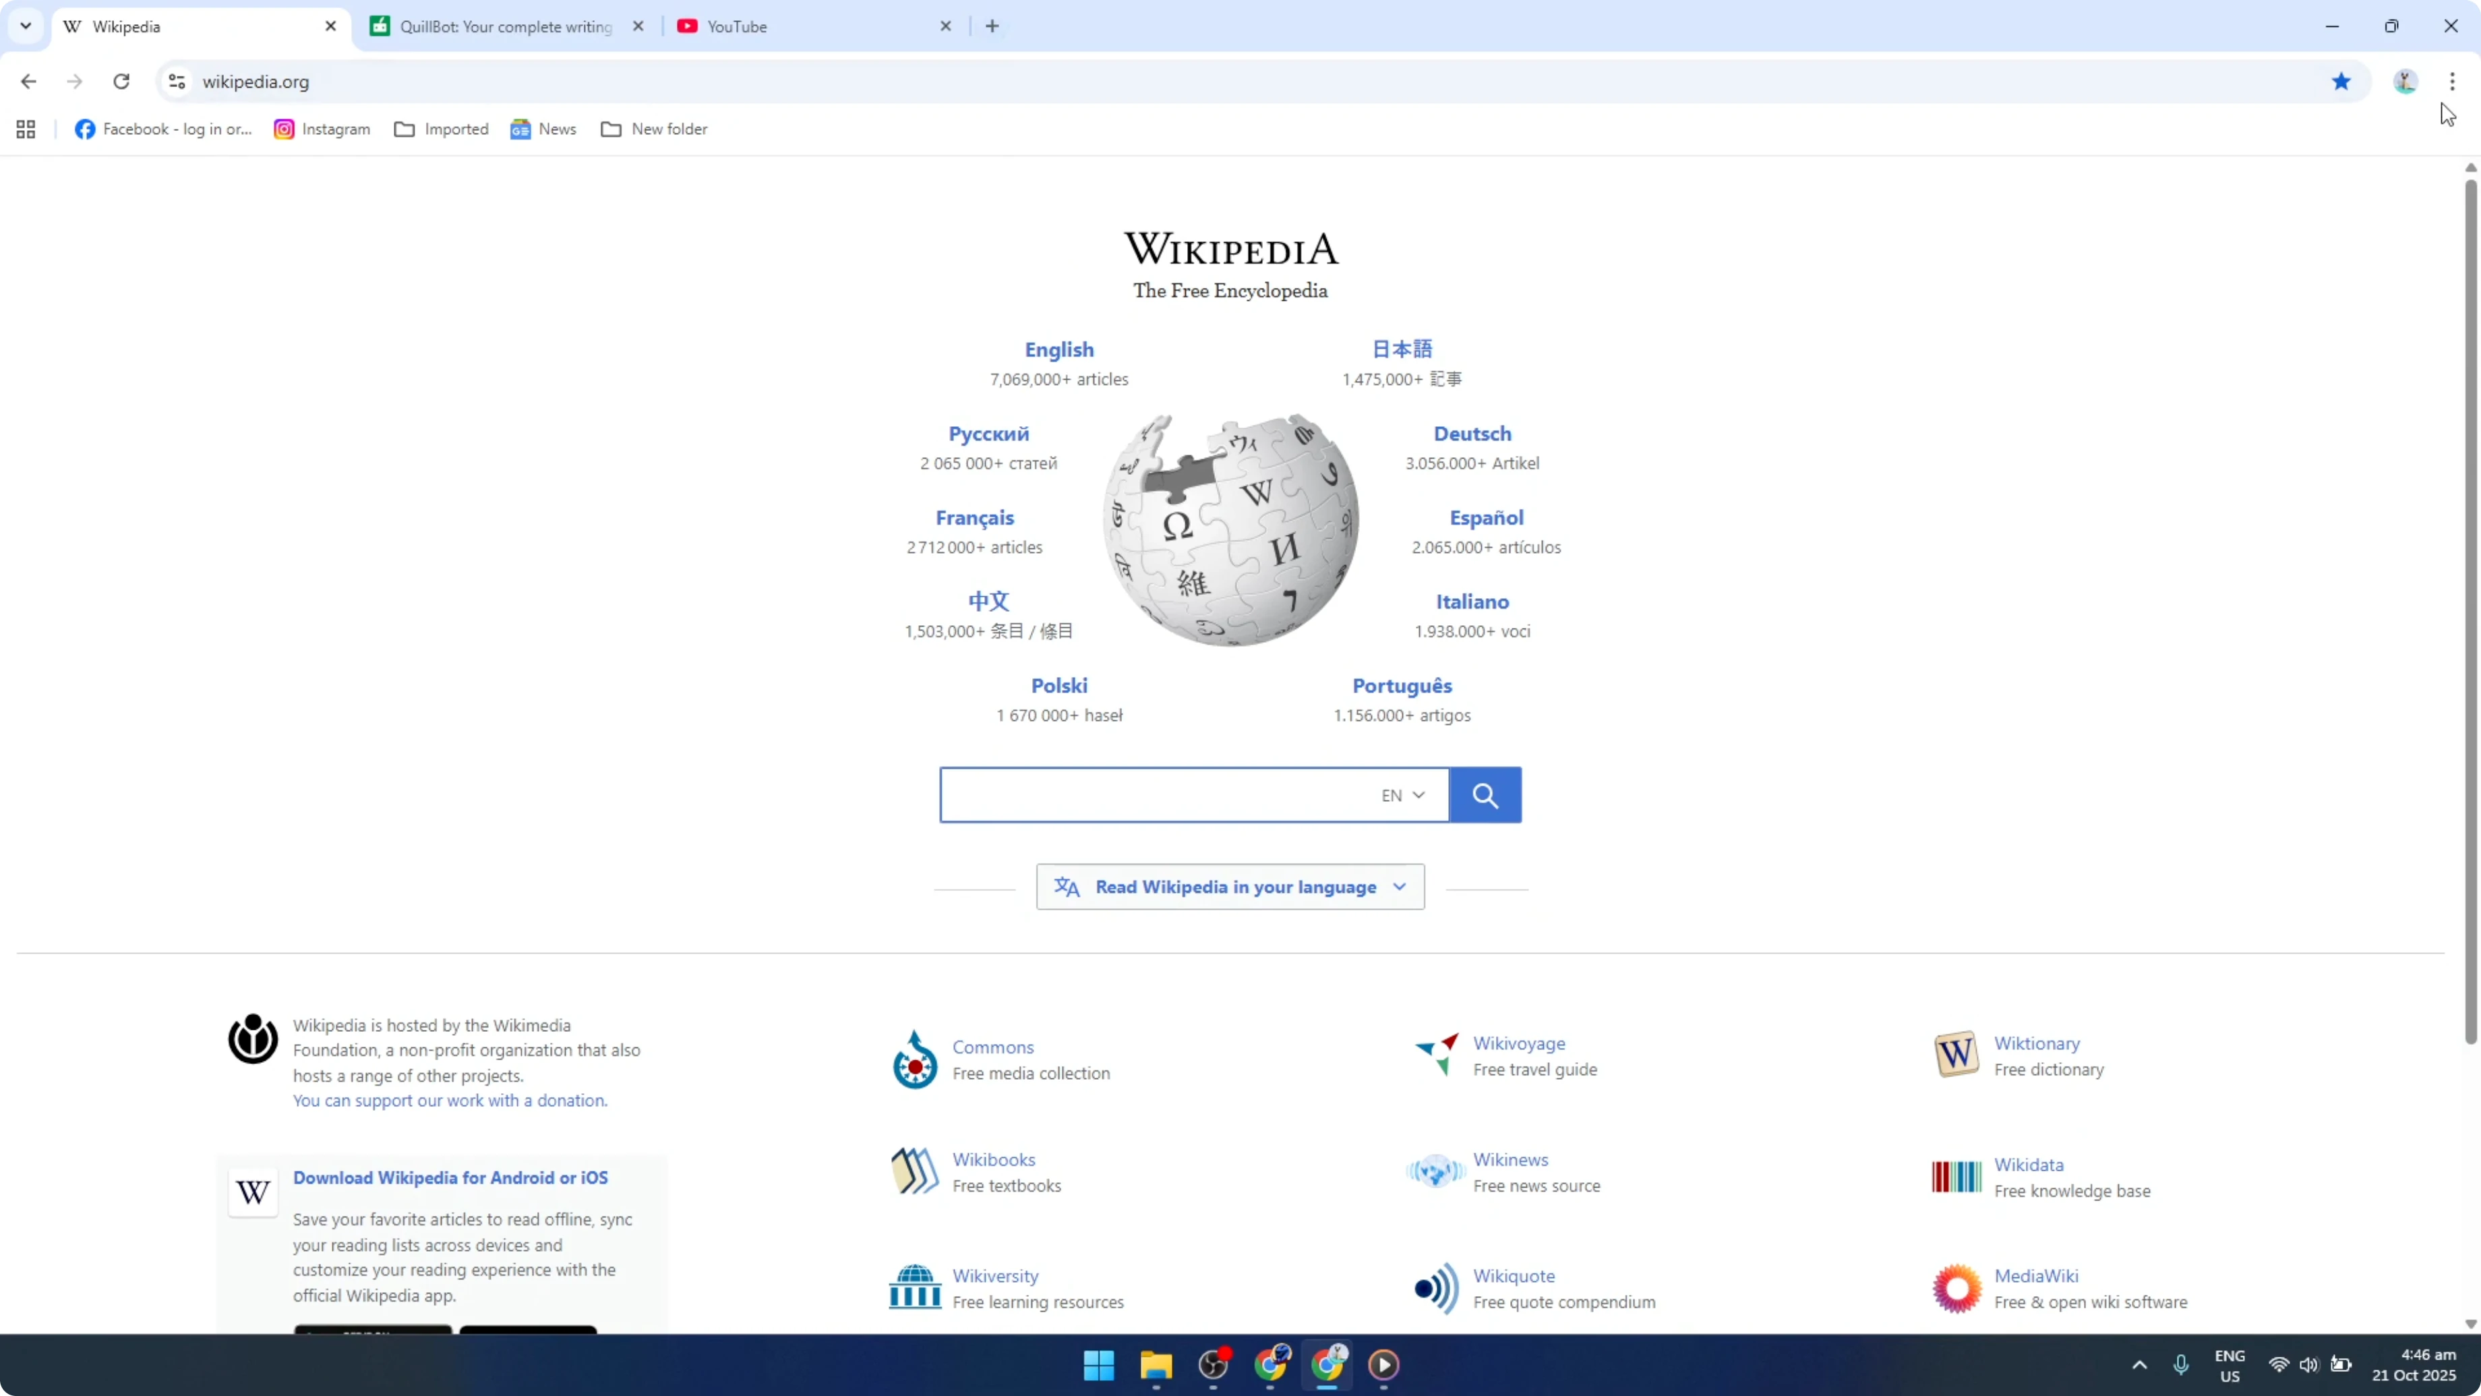Open a new tab with plus button
Screen dimensions: 2481x1396
992,26
